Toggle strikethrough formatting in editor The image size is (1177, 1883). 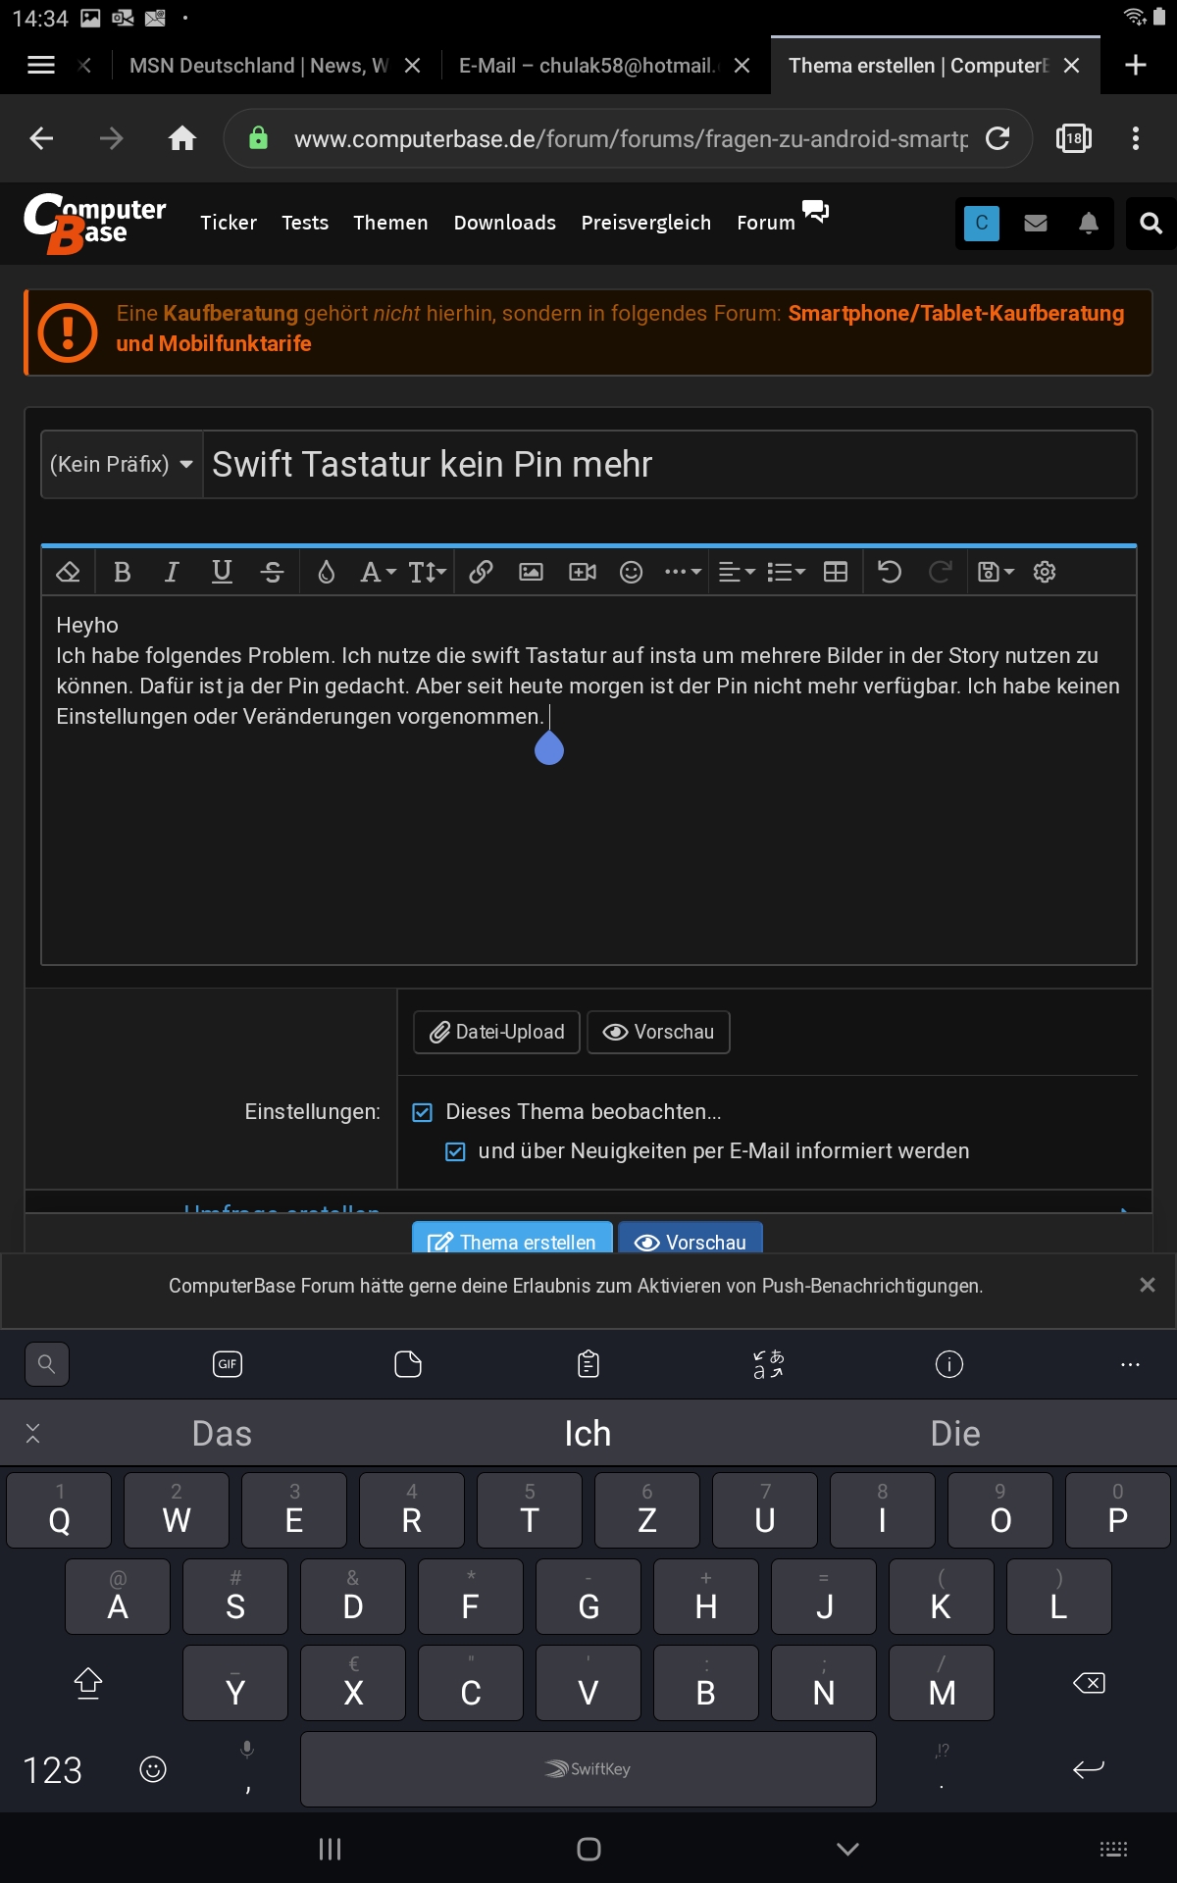pyautogui.click(x=273, y=572)
